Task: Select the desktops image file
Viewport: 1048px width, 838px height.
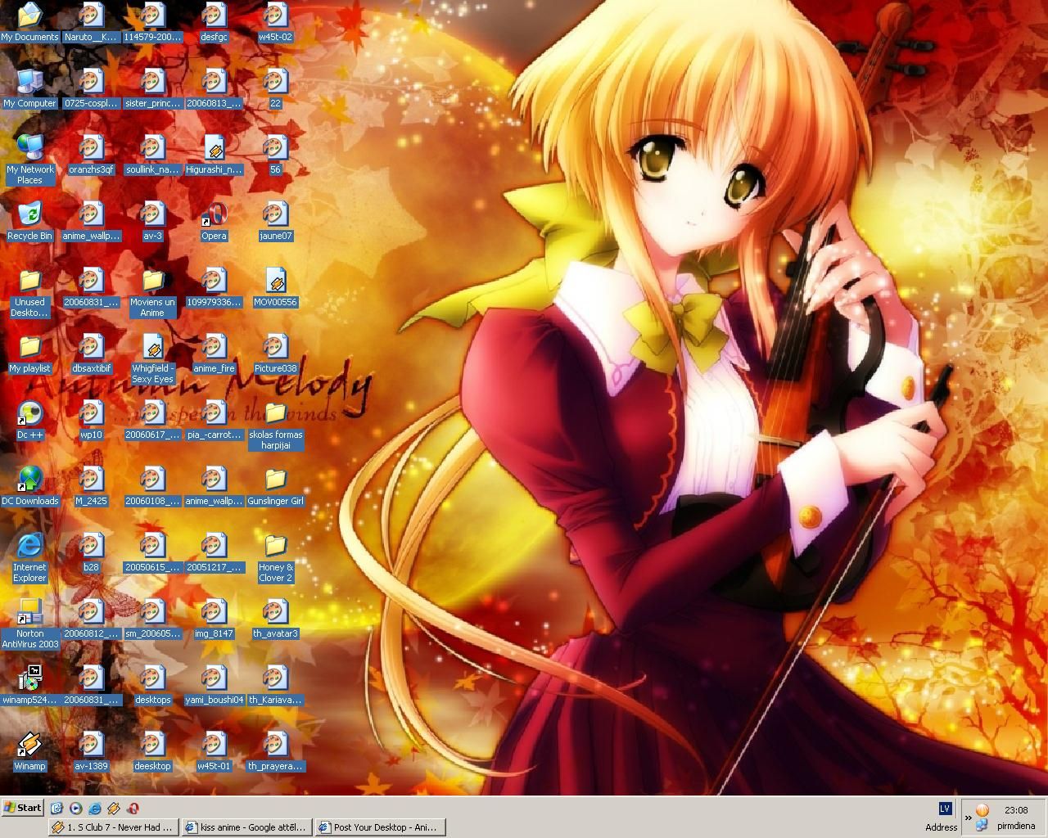Action: coord(152,685)
